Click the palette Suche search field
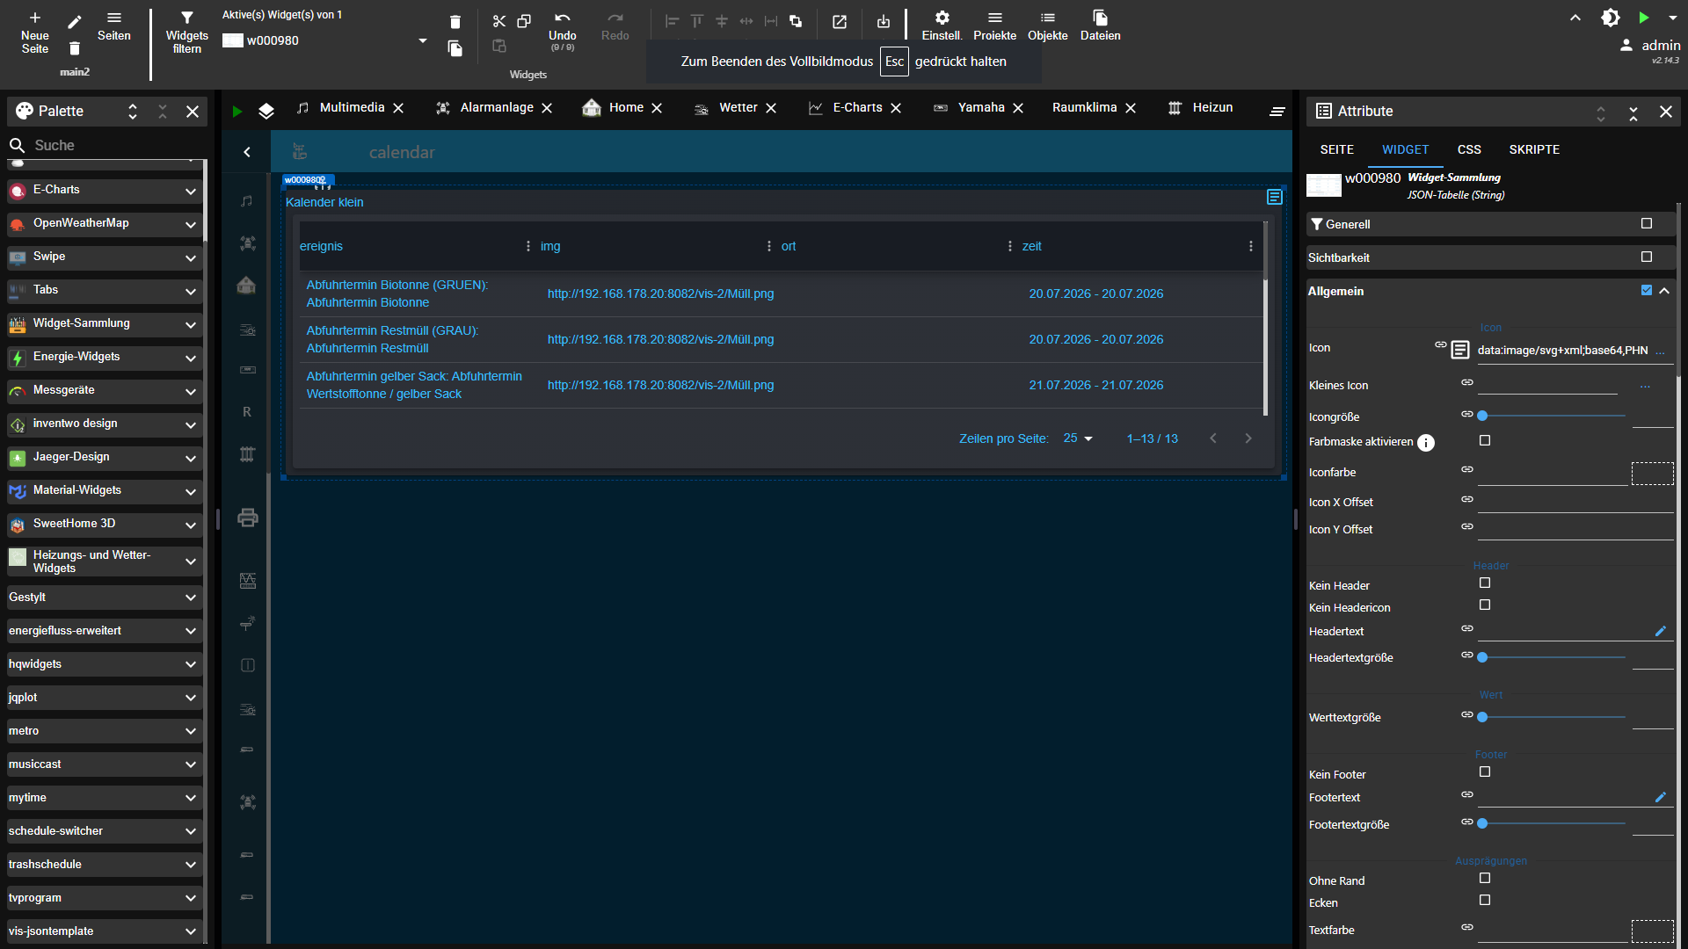This screenshot has height=949, width=1688. [x=105, y=145]
